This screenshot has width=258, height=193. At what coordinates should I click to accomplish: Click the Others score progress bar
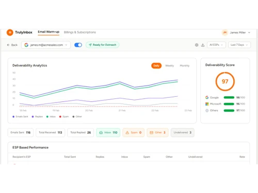[229, 111]
